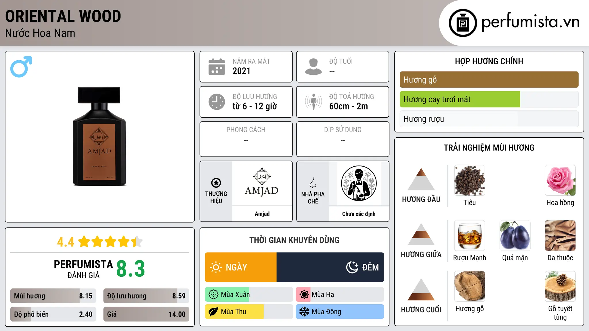Click the person silhouette age icon

tap(313, 67)
